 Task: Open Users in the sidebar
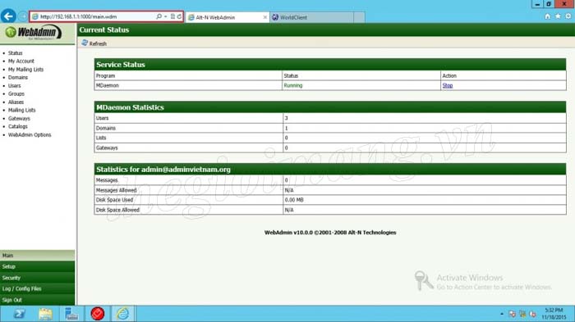[x=14, y=86]
